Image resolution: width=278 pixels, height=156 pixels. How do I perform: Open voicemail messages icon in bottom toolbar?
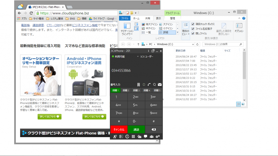click(139, 136)
